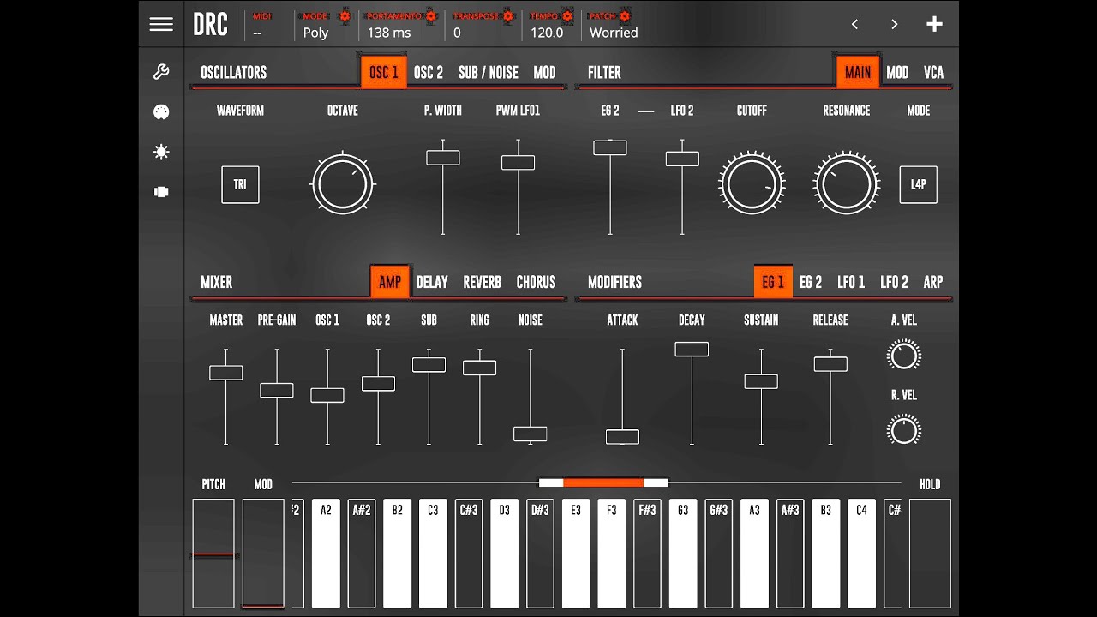Open the MIDI connector icon in sidebar
The image size is (1097, 617).
(161, 112)
